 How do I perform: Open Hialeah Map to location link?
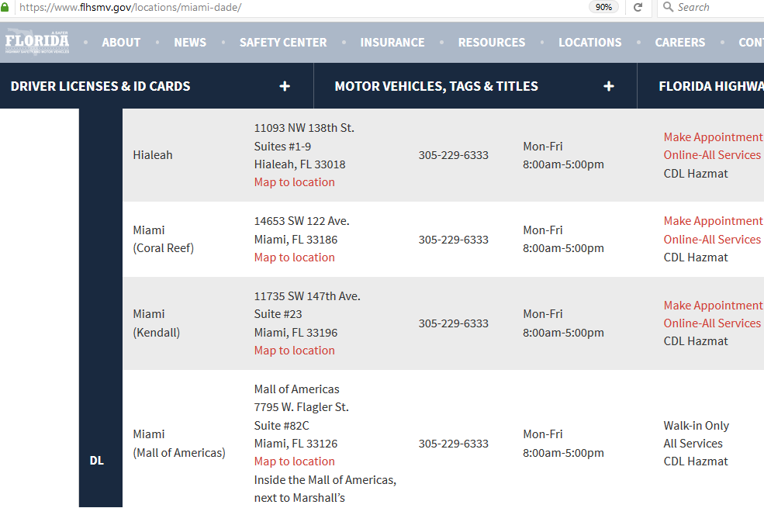295,182
